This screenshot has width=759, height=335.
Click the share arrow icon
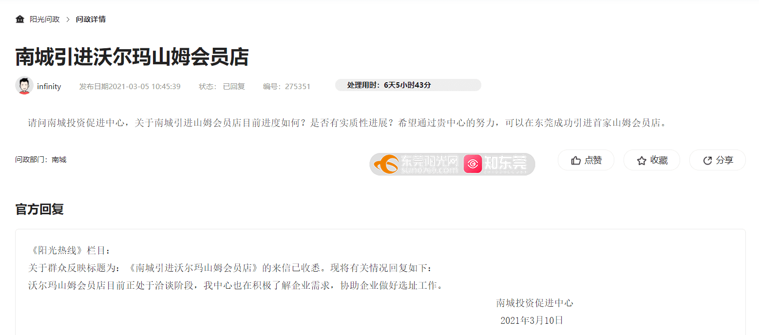[707, 160]
